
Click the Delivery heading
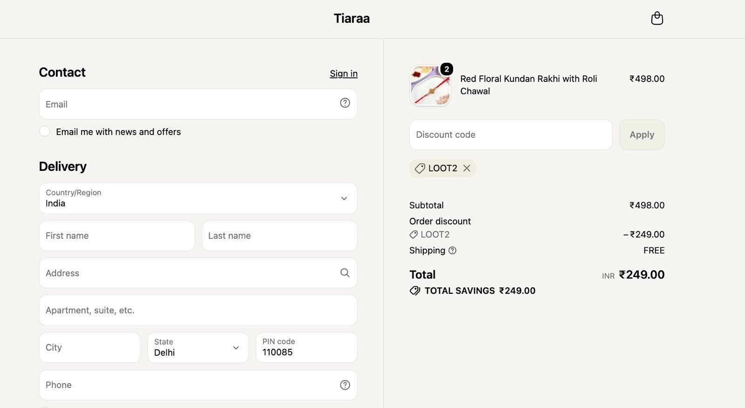[63, 166]
